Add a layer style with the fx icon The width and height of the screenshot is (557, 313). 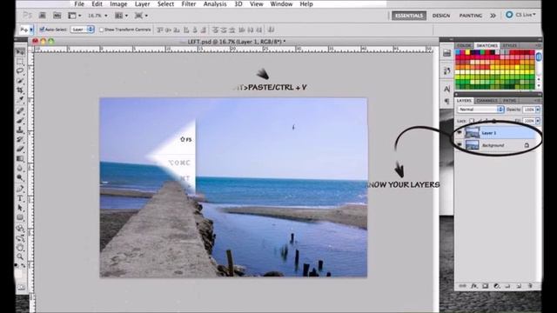coord(473,286)
